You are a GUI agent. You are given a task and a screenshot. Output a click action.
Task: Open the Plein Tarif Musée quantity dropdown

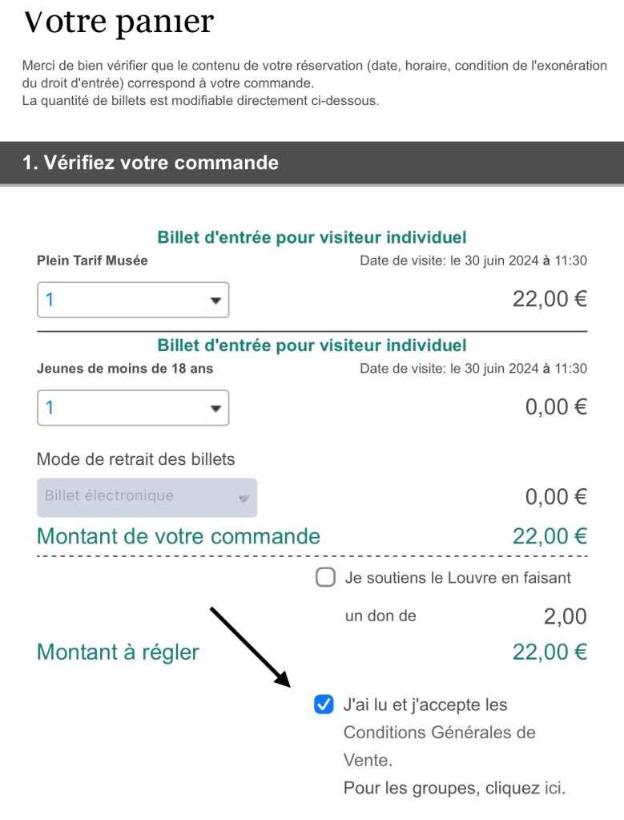click(x=133, y=301)
